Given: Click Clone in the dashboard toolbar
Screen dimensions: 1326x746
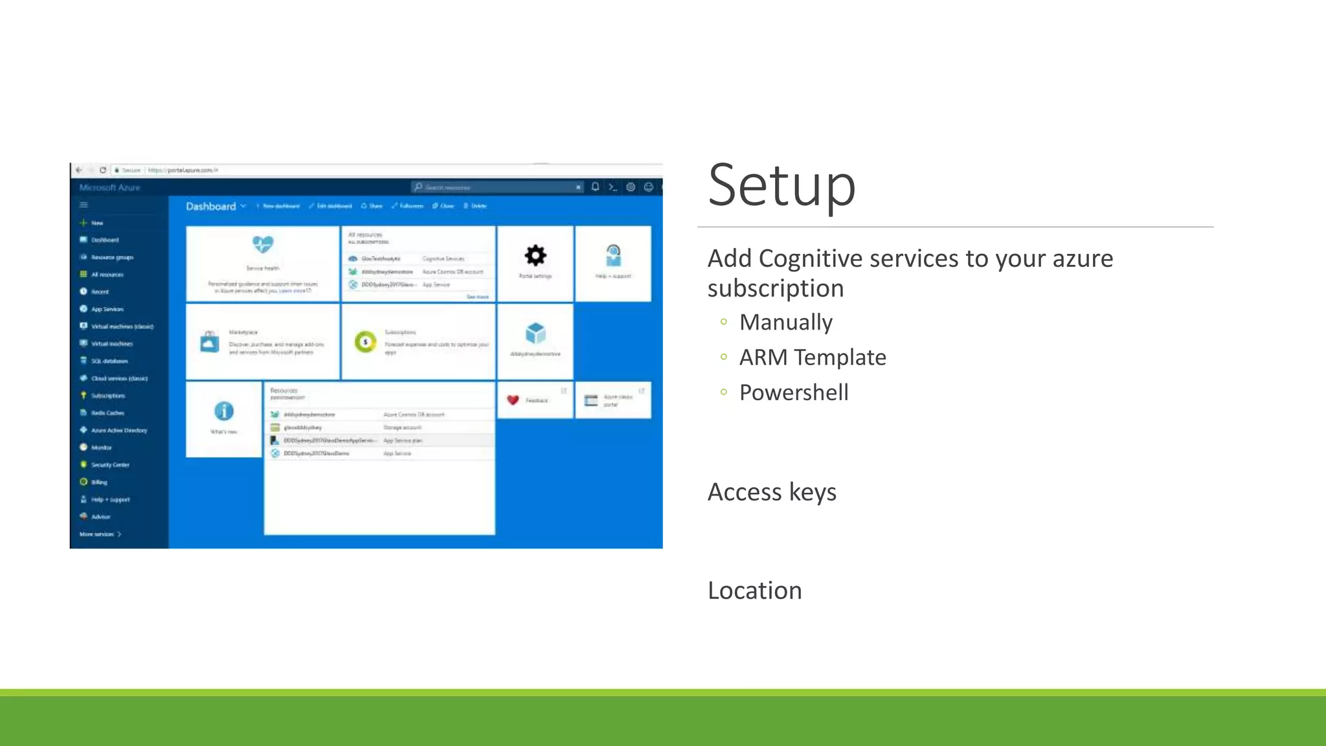Looking at the screenshot, I should (x=444, y=206).
